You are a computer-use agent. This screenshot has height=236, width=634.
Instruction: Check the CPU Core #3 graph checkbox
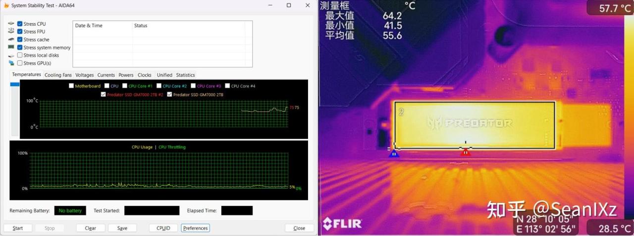[x=193, y=86]
